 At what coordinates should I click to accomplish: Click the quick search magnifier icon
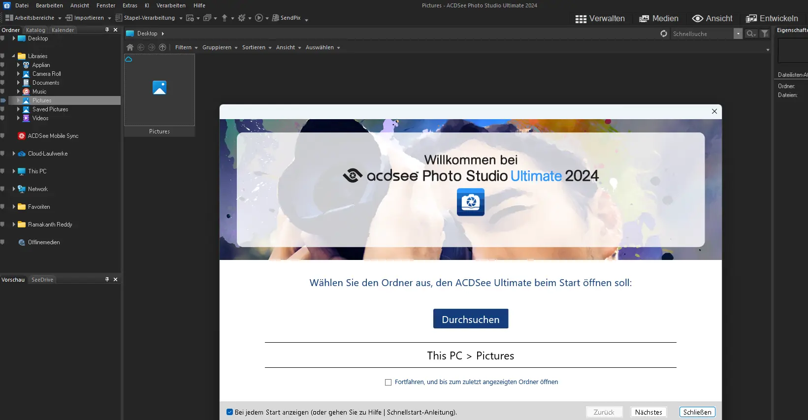750,33
